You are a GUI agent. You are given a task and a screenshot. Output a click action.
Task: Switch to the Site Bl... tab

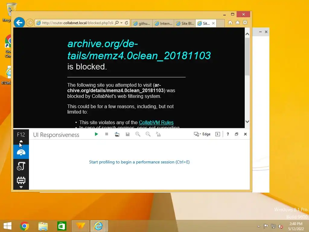[185, 23]
